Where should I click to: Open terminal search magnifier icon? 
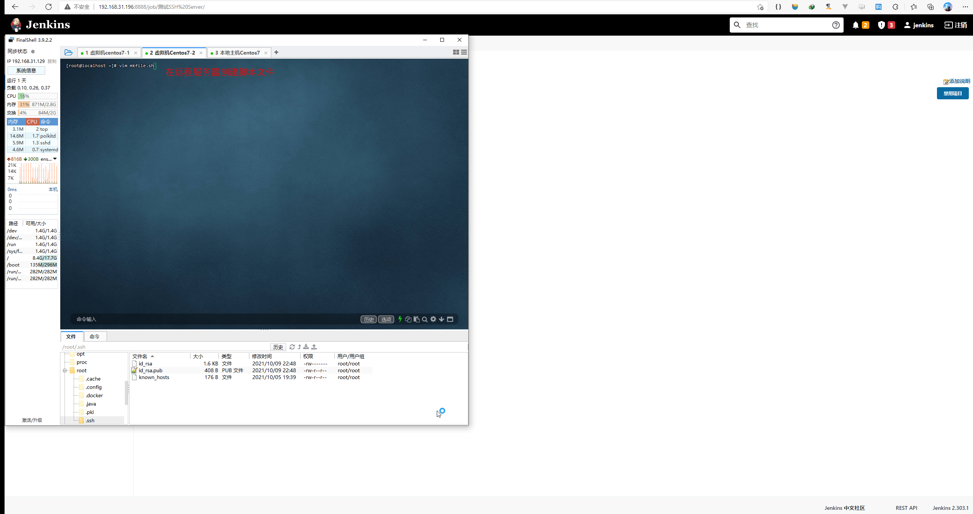pos(425,319)
